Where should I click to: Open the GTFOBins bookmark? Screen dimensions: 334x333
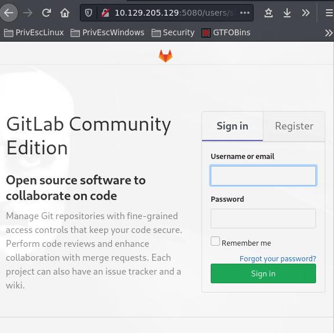[x=226, y=32]
